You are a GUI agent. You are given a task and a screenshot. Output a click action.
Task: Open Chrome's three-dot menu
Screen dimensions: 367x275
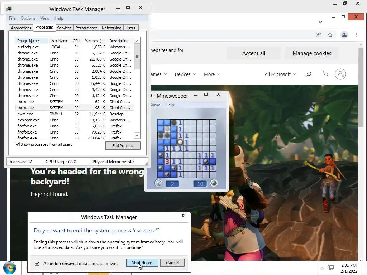coord(356,35)
